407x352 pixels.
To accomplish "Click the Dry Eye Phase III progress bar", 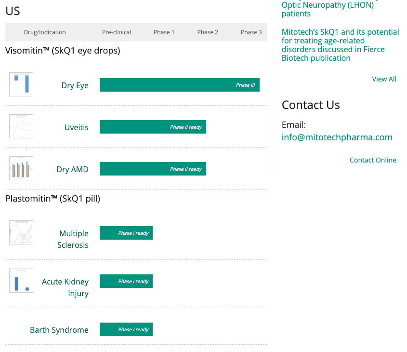I will coord(179,85).
